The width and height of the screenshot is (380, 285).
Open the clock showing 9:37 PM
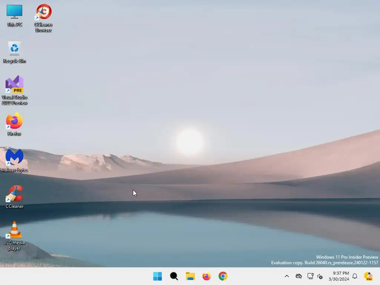[x=339, y=276]
